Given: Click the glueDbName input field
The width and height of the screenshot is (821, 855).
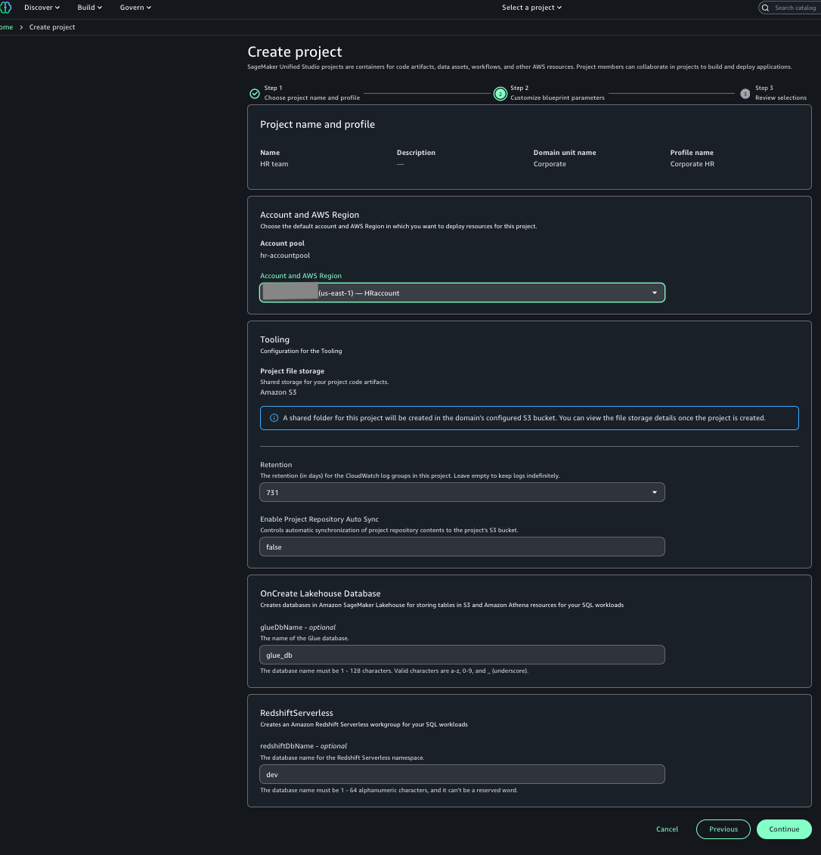Looking at the screenshot, I should pyautogui.click(x=462, y=655).
